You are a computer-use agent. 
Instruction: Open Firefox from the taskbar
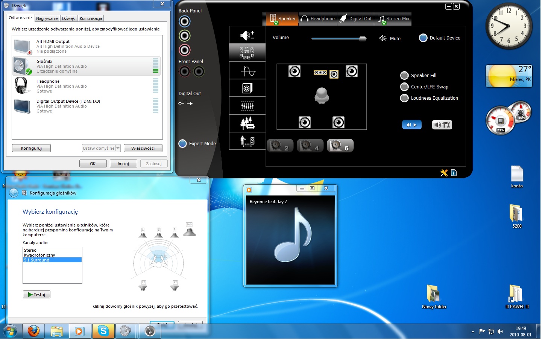coord(33,331)
